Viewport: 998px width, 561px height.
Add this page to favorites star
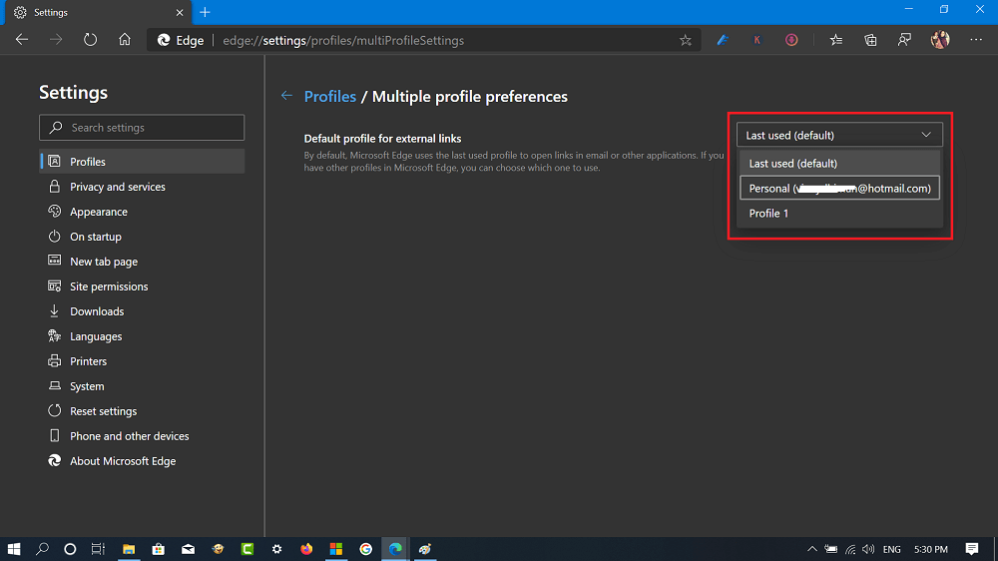coord(686,40)
